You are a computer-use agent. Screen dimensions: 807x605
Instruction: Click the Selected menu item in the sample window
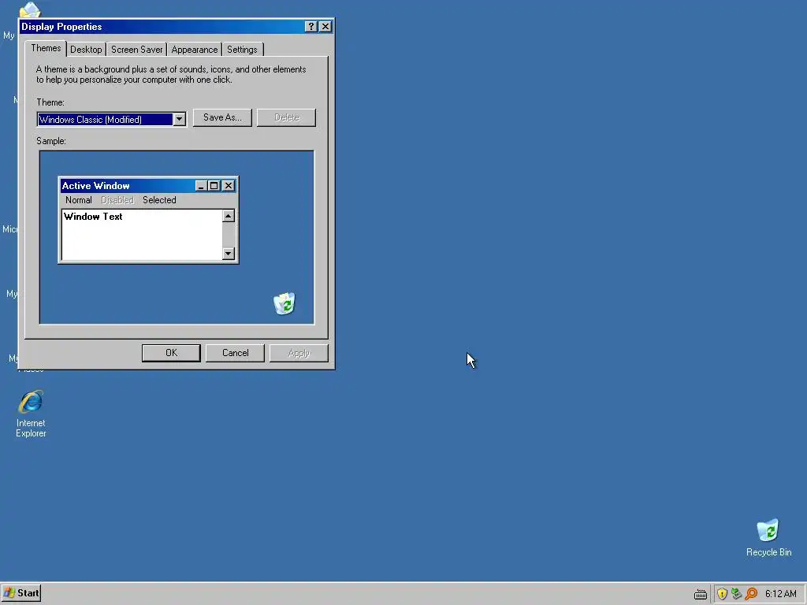[159, 200]
